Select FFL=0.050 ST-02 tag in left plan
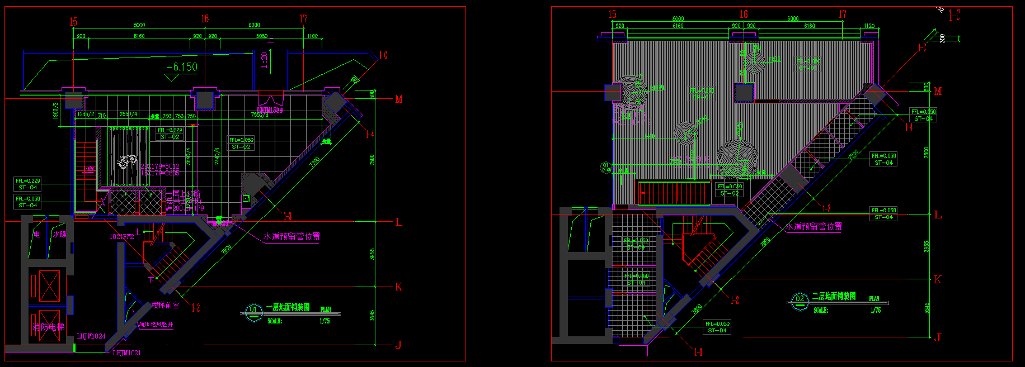Viewport: 1025px width, 367px height. tap(241, 143)
